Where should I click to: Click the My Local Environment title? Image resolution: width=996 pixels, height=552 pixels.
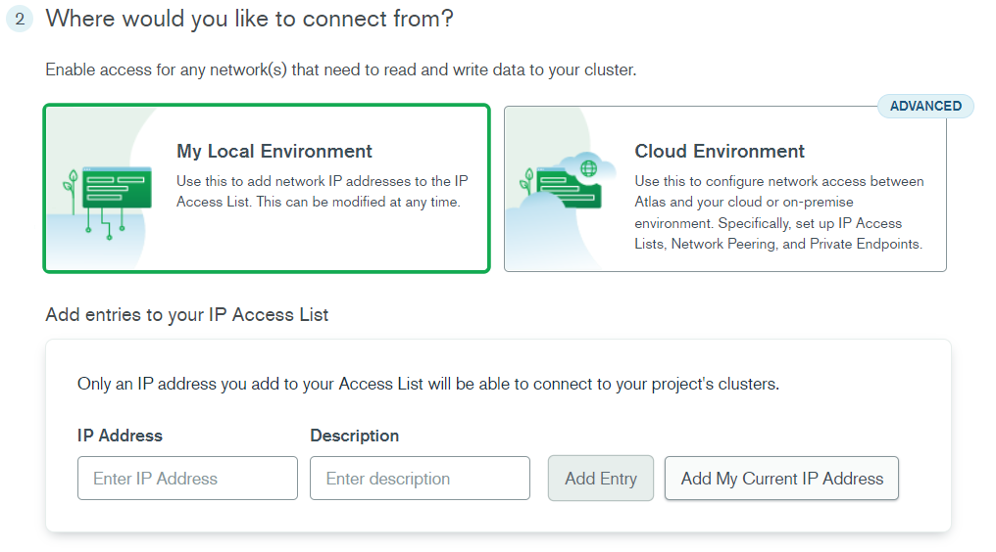coord(274,151)
